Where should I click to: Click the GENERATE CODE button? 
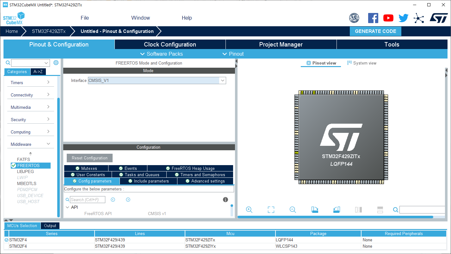375,31
